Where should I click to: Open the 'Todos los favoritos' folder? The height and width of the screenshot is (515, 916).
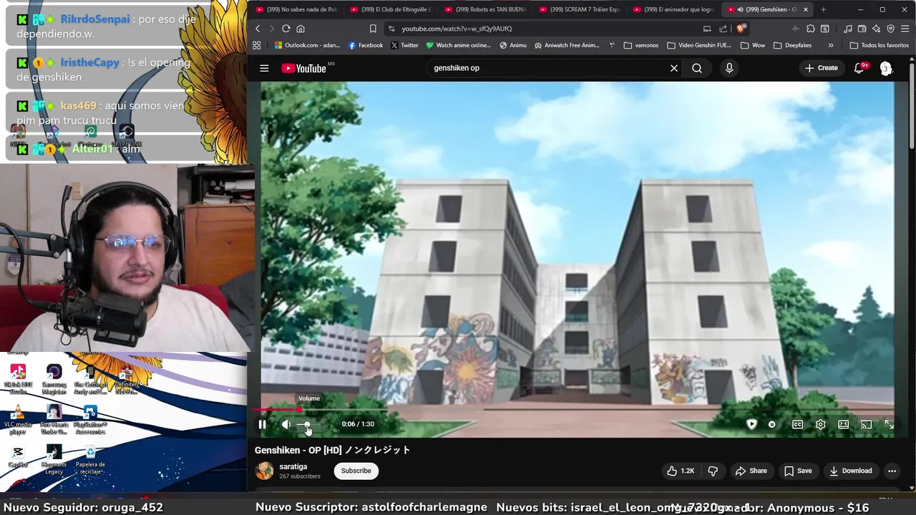(x=879, y=45)
